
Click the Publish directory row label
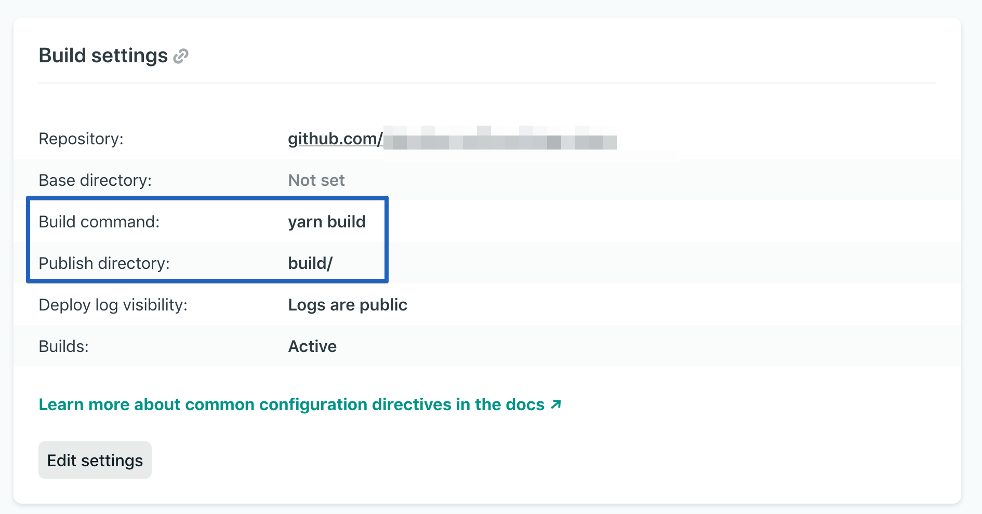click(104, 263)
